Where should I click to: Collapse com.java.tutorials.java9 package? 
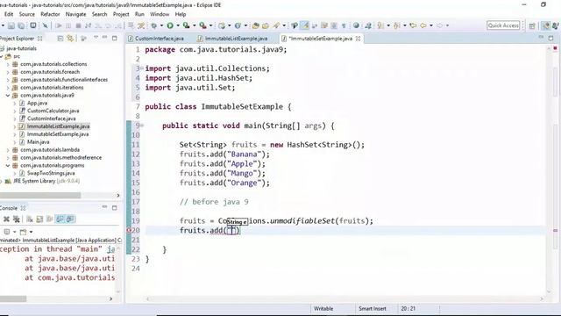tap(8, 96)
